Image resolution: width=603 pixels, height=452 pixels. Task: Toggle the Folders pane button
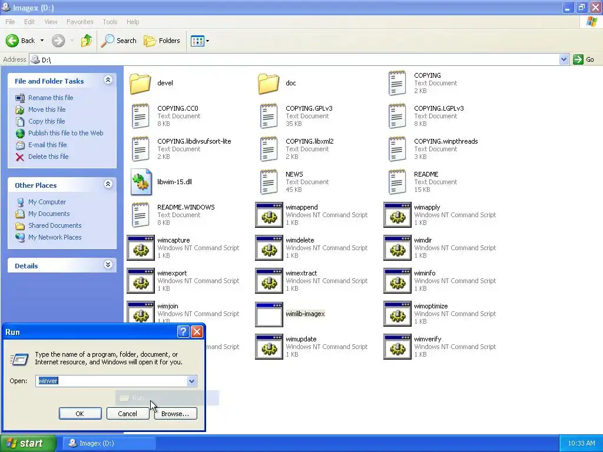point(161,41)
